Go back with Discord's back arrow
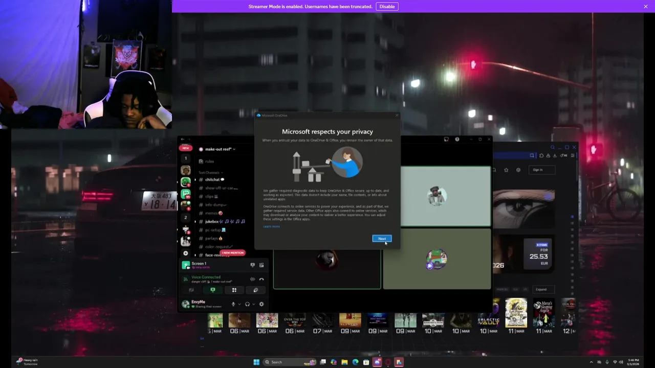Image resolution: width=655 pixels, height=368 pixels. [x=183, y=139]
